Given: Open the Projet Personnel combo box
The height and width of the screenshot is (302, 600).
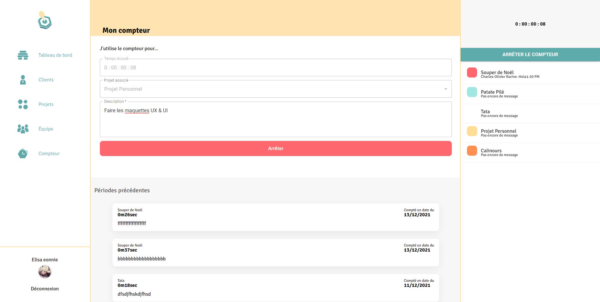Looking at the screenshot, I should (272, 89).
